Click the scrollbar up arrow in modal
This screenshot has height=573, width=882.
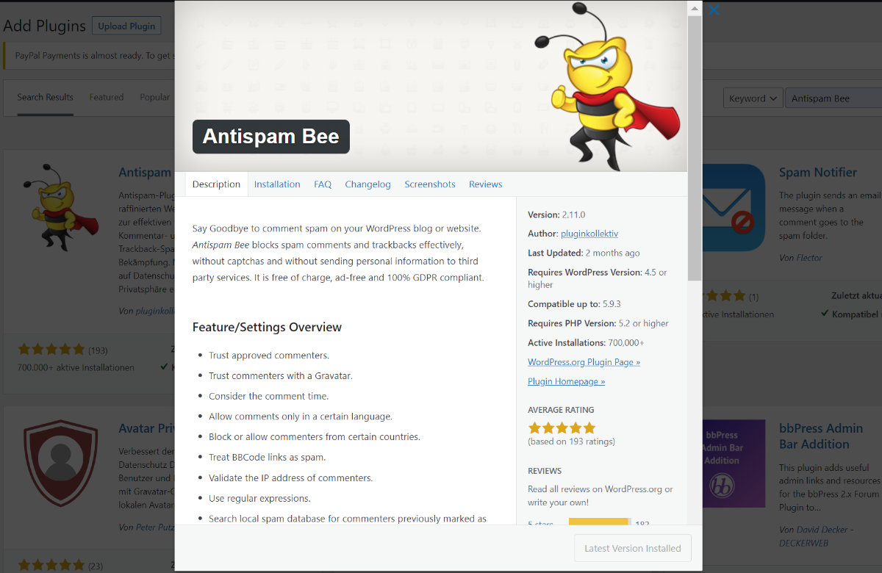coord(694,7)
